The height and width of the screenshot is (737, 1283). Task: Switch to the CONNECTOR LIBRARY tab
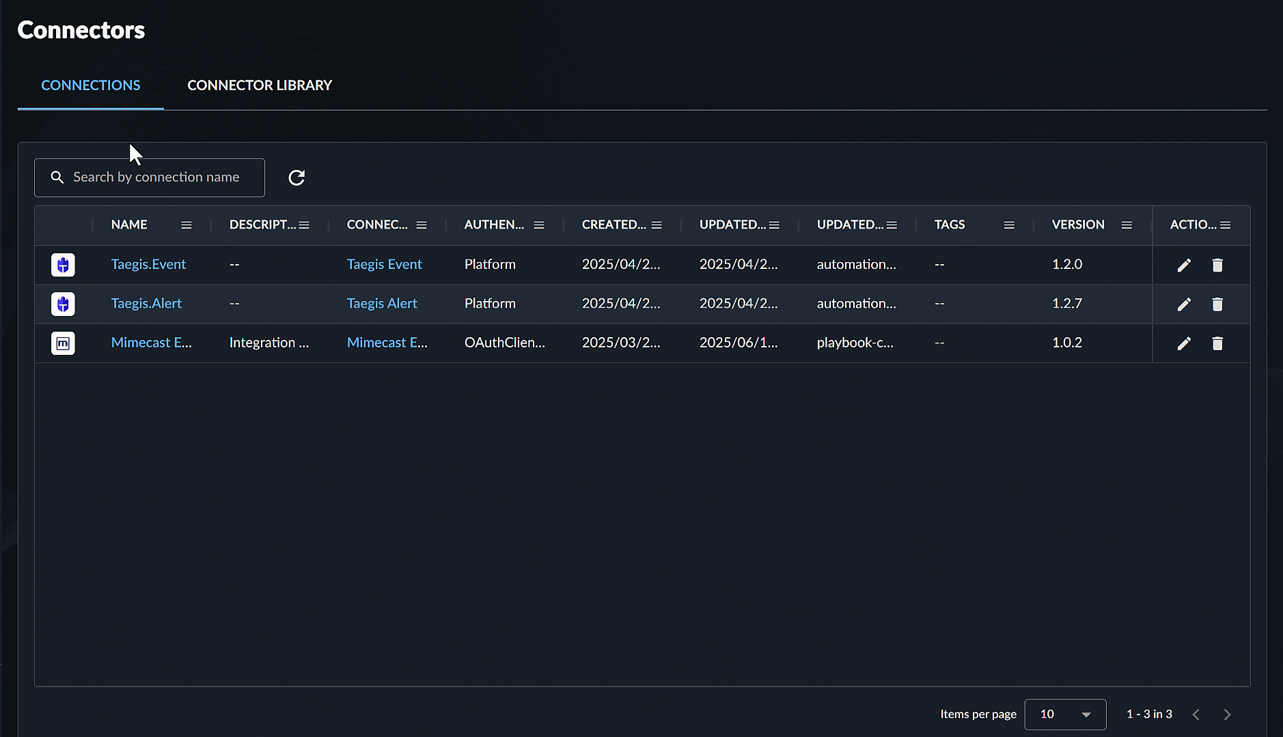click(x=260, y=85)
